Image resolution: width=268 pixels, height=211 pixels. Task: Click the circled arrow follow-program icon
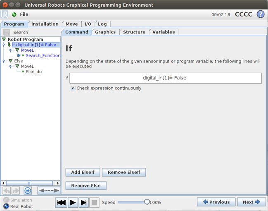[28, 190]
